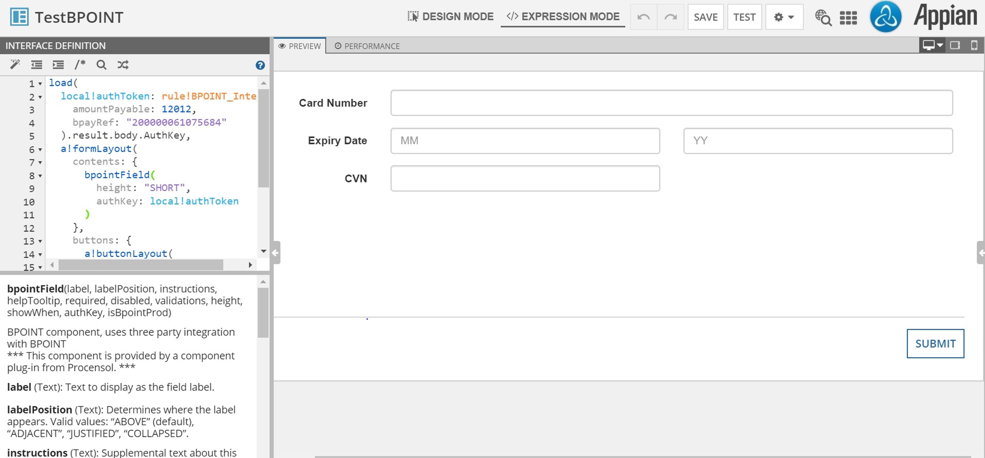Open the settings gear dropdown
This screenshot has height=458, width=985.
tap(784, 17)
